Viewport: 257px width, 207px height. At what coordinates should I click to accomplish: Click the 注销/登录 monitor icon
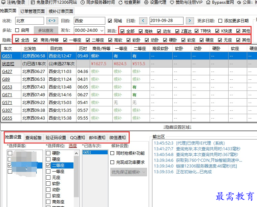click(3, 2)
